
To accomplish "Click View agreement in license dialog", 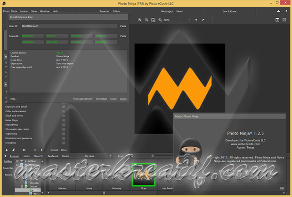I will [x=83, y=99].
